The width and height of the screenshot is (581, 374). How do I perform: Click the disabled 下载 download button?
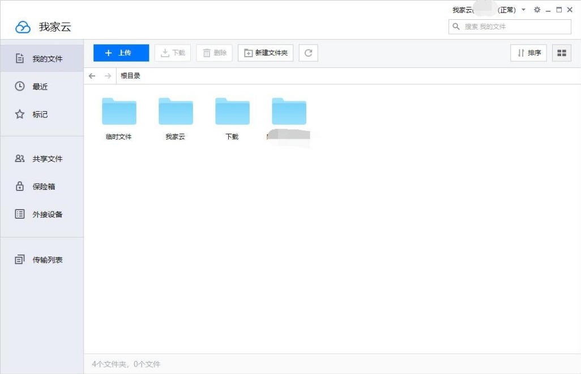(172, 53)
